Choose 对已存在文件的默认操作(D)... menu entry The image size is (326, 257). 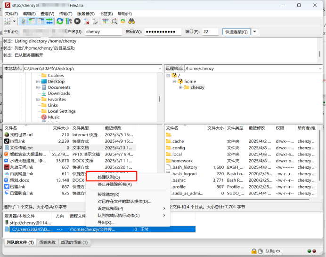124,202
